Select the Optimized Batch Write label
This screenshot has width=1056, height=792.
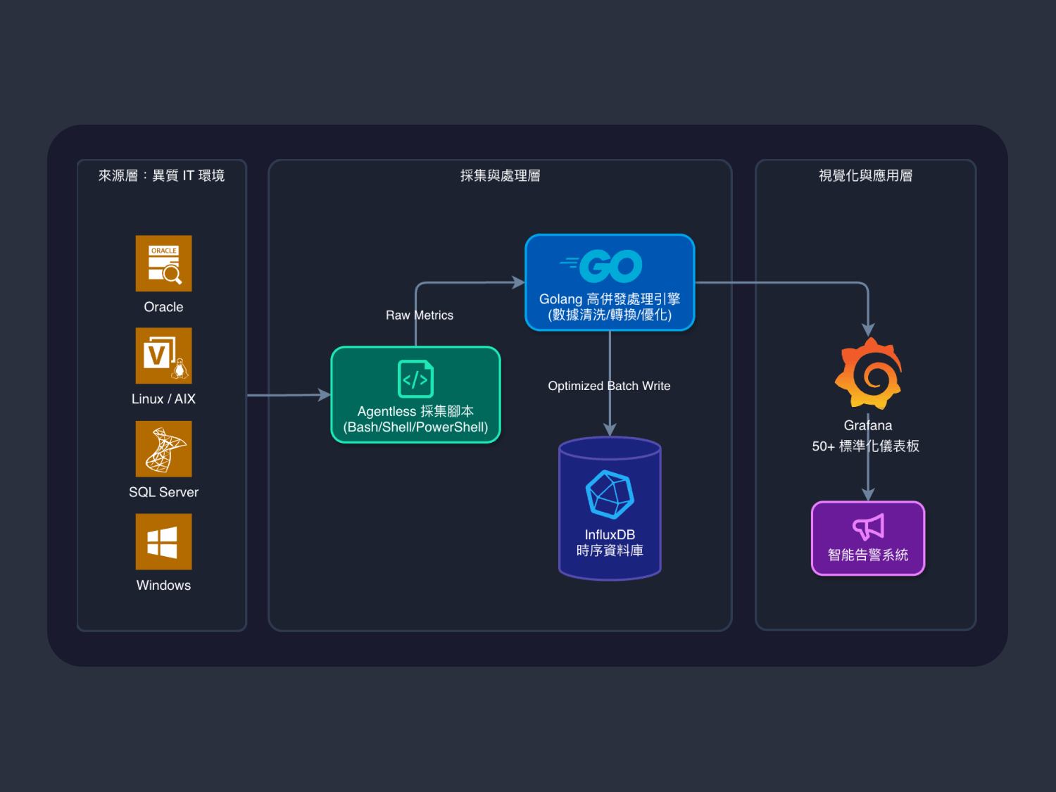(x=609, y=386)
